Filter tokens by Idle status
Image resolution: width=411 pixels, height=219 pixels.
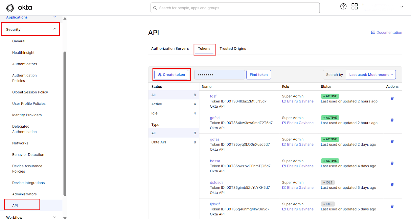tap(174, 113)
